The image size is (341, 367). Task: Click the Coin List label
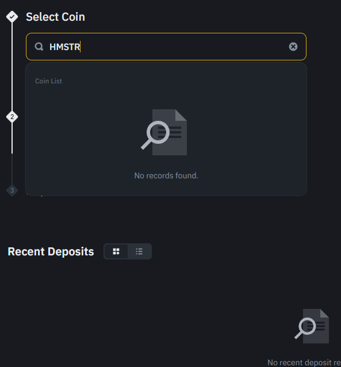[48, 81]
